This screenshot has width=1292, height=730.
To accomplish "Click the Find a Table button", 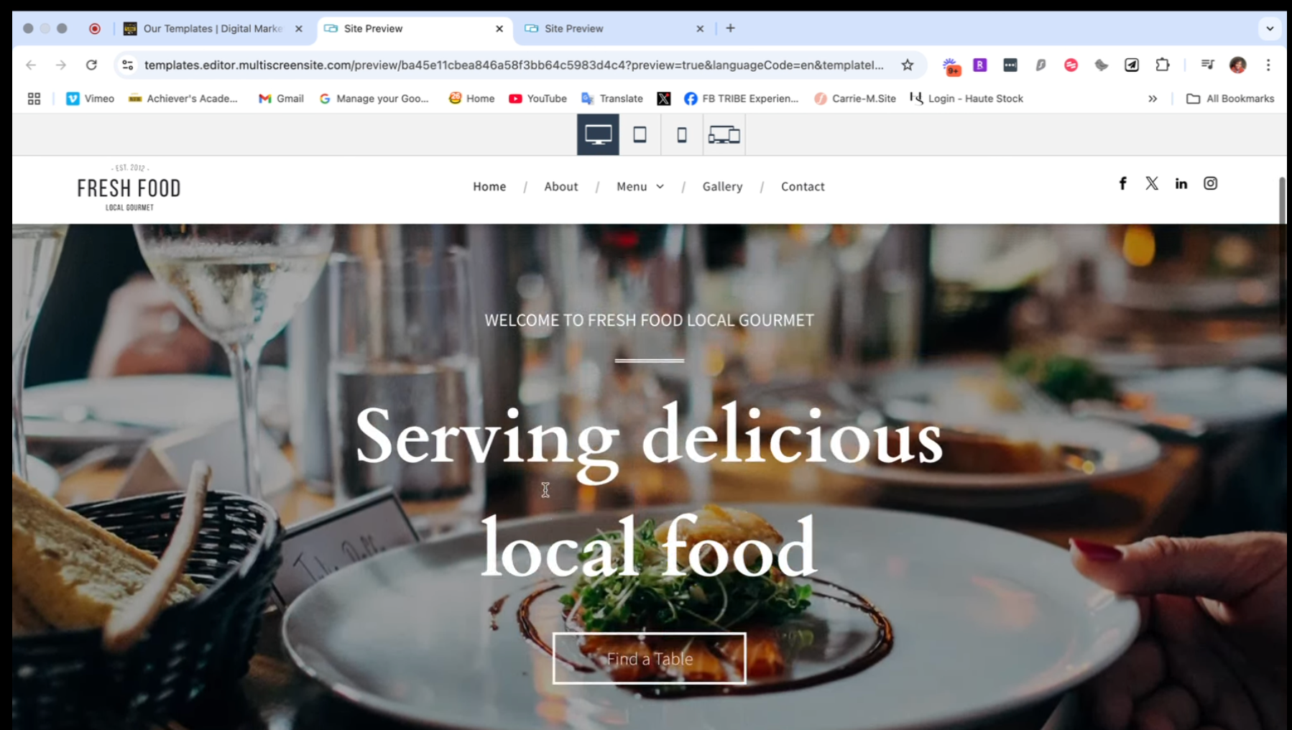I will tap(649, 658).
